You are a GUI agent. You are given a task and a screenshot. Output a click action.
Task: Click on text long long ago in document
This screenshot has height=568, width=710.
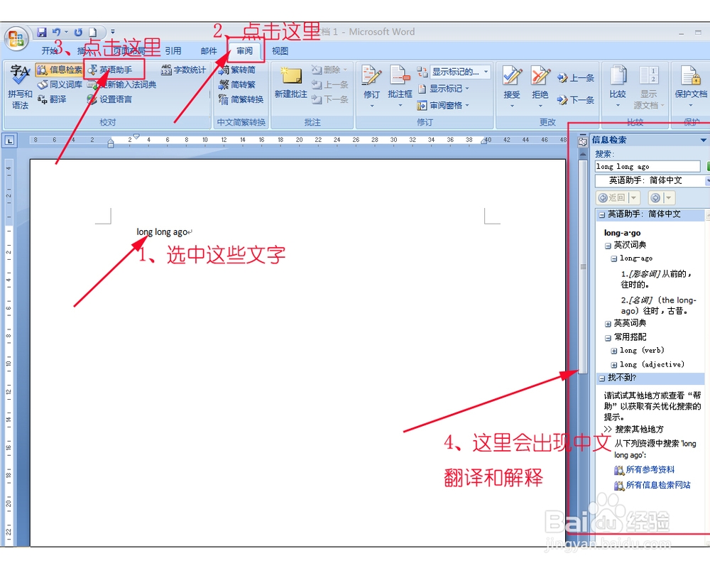point(162,232)
